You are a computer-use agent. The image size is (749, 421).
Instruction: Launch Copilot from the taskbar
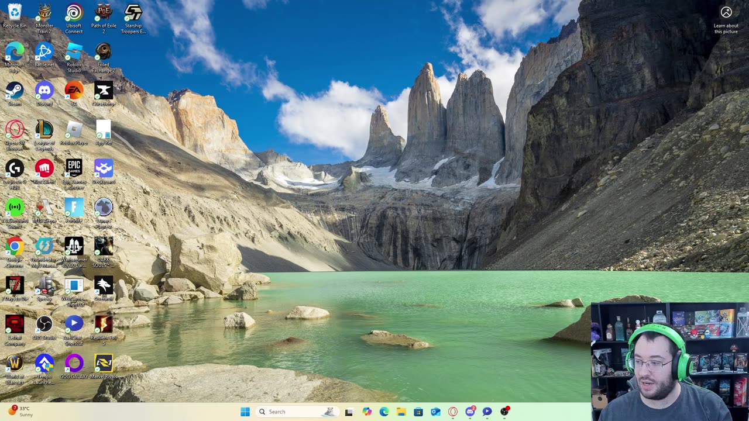[x=367, y=412]
